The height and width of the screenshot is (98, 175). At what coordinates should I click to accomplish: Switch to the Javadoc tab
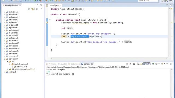coord(62,64)
